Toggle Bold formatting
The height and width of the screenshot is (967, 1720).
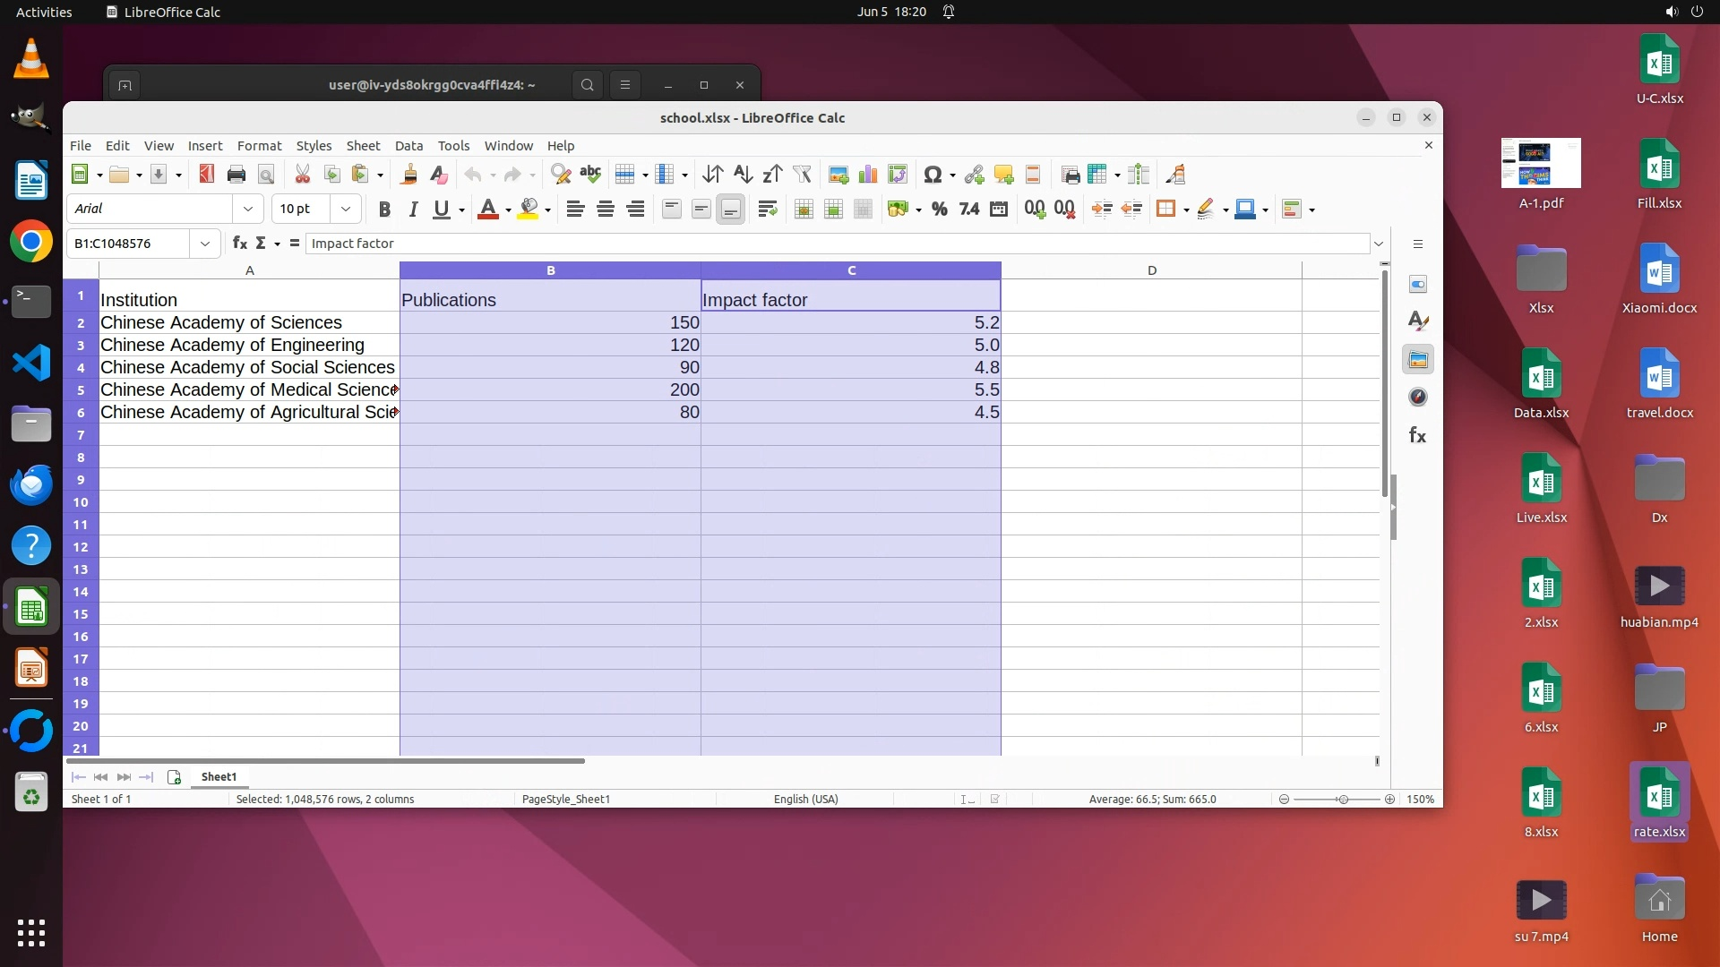(384, 210)
